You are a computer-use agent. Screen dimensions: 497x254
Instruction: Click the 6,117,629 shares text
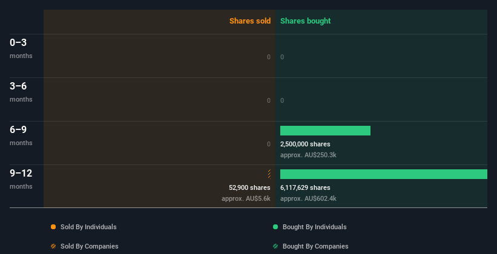pos(305,188)
